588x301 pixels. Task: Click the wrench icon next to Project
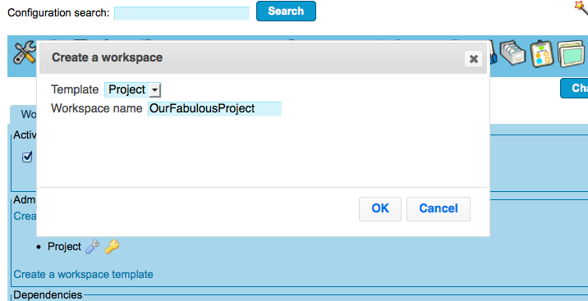point(92,247)
